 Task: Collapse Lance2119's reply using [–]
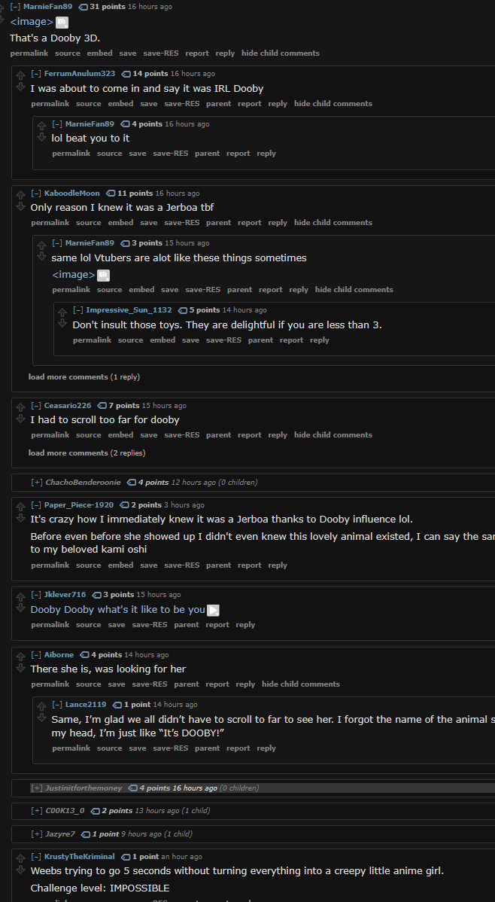[x=57, y=704]
